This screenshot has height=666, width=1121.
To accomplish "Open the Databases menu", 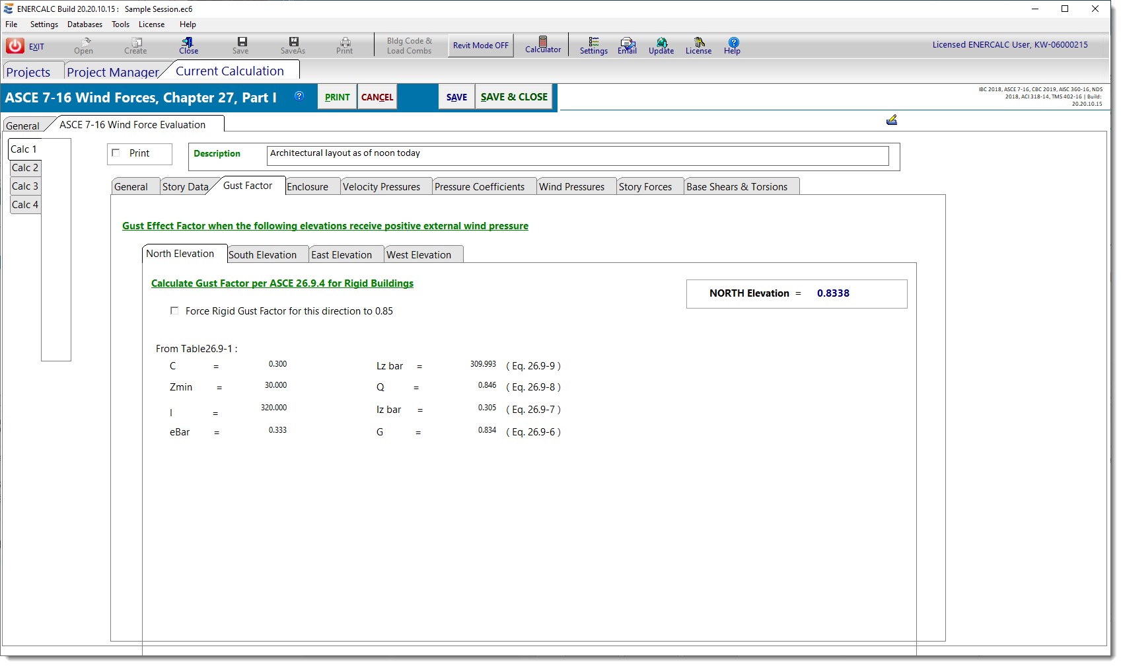I will click(x=85, y=24).
